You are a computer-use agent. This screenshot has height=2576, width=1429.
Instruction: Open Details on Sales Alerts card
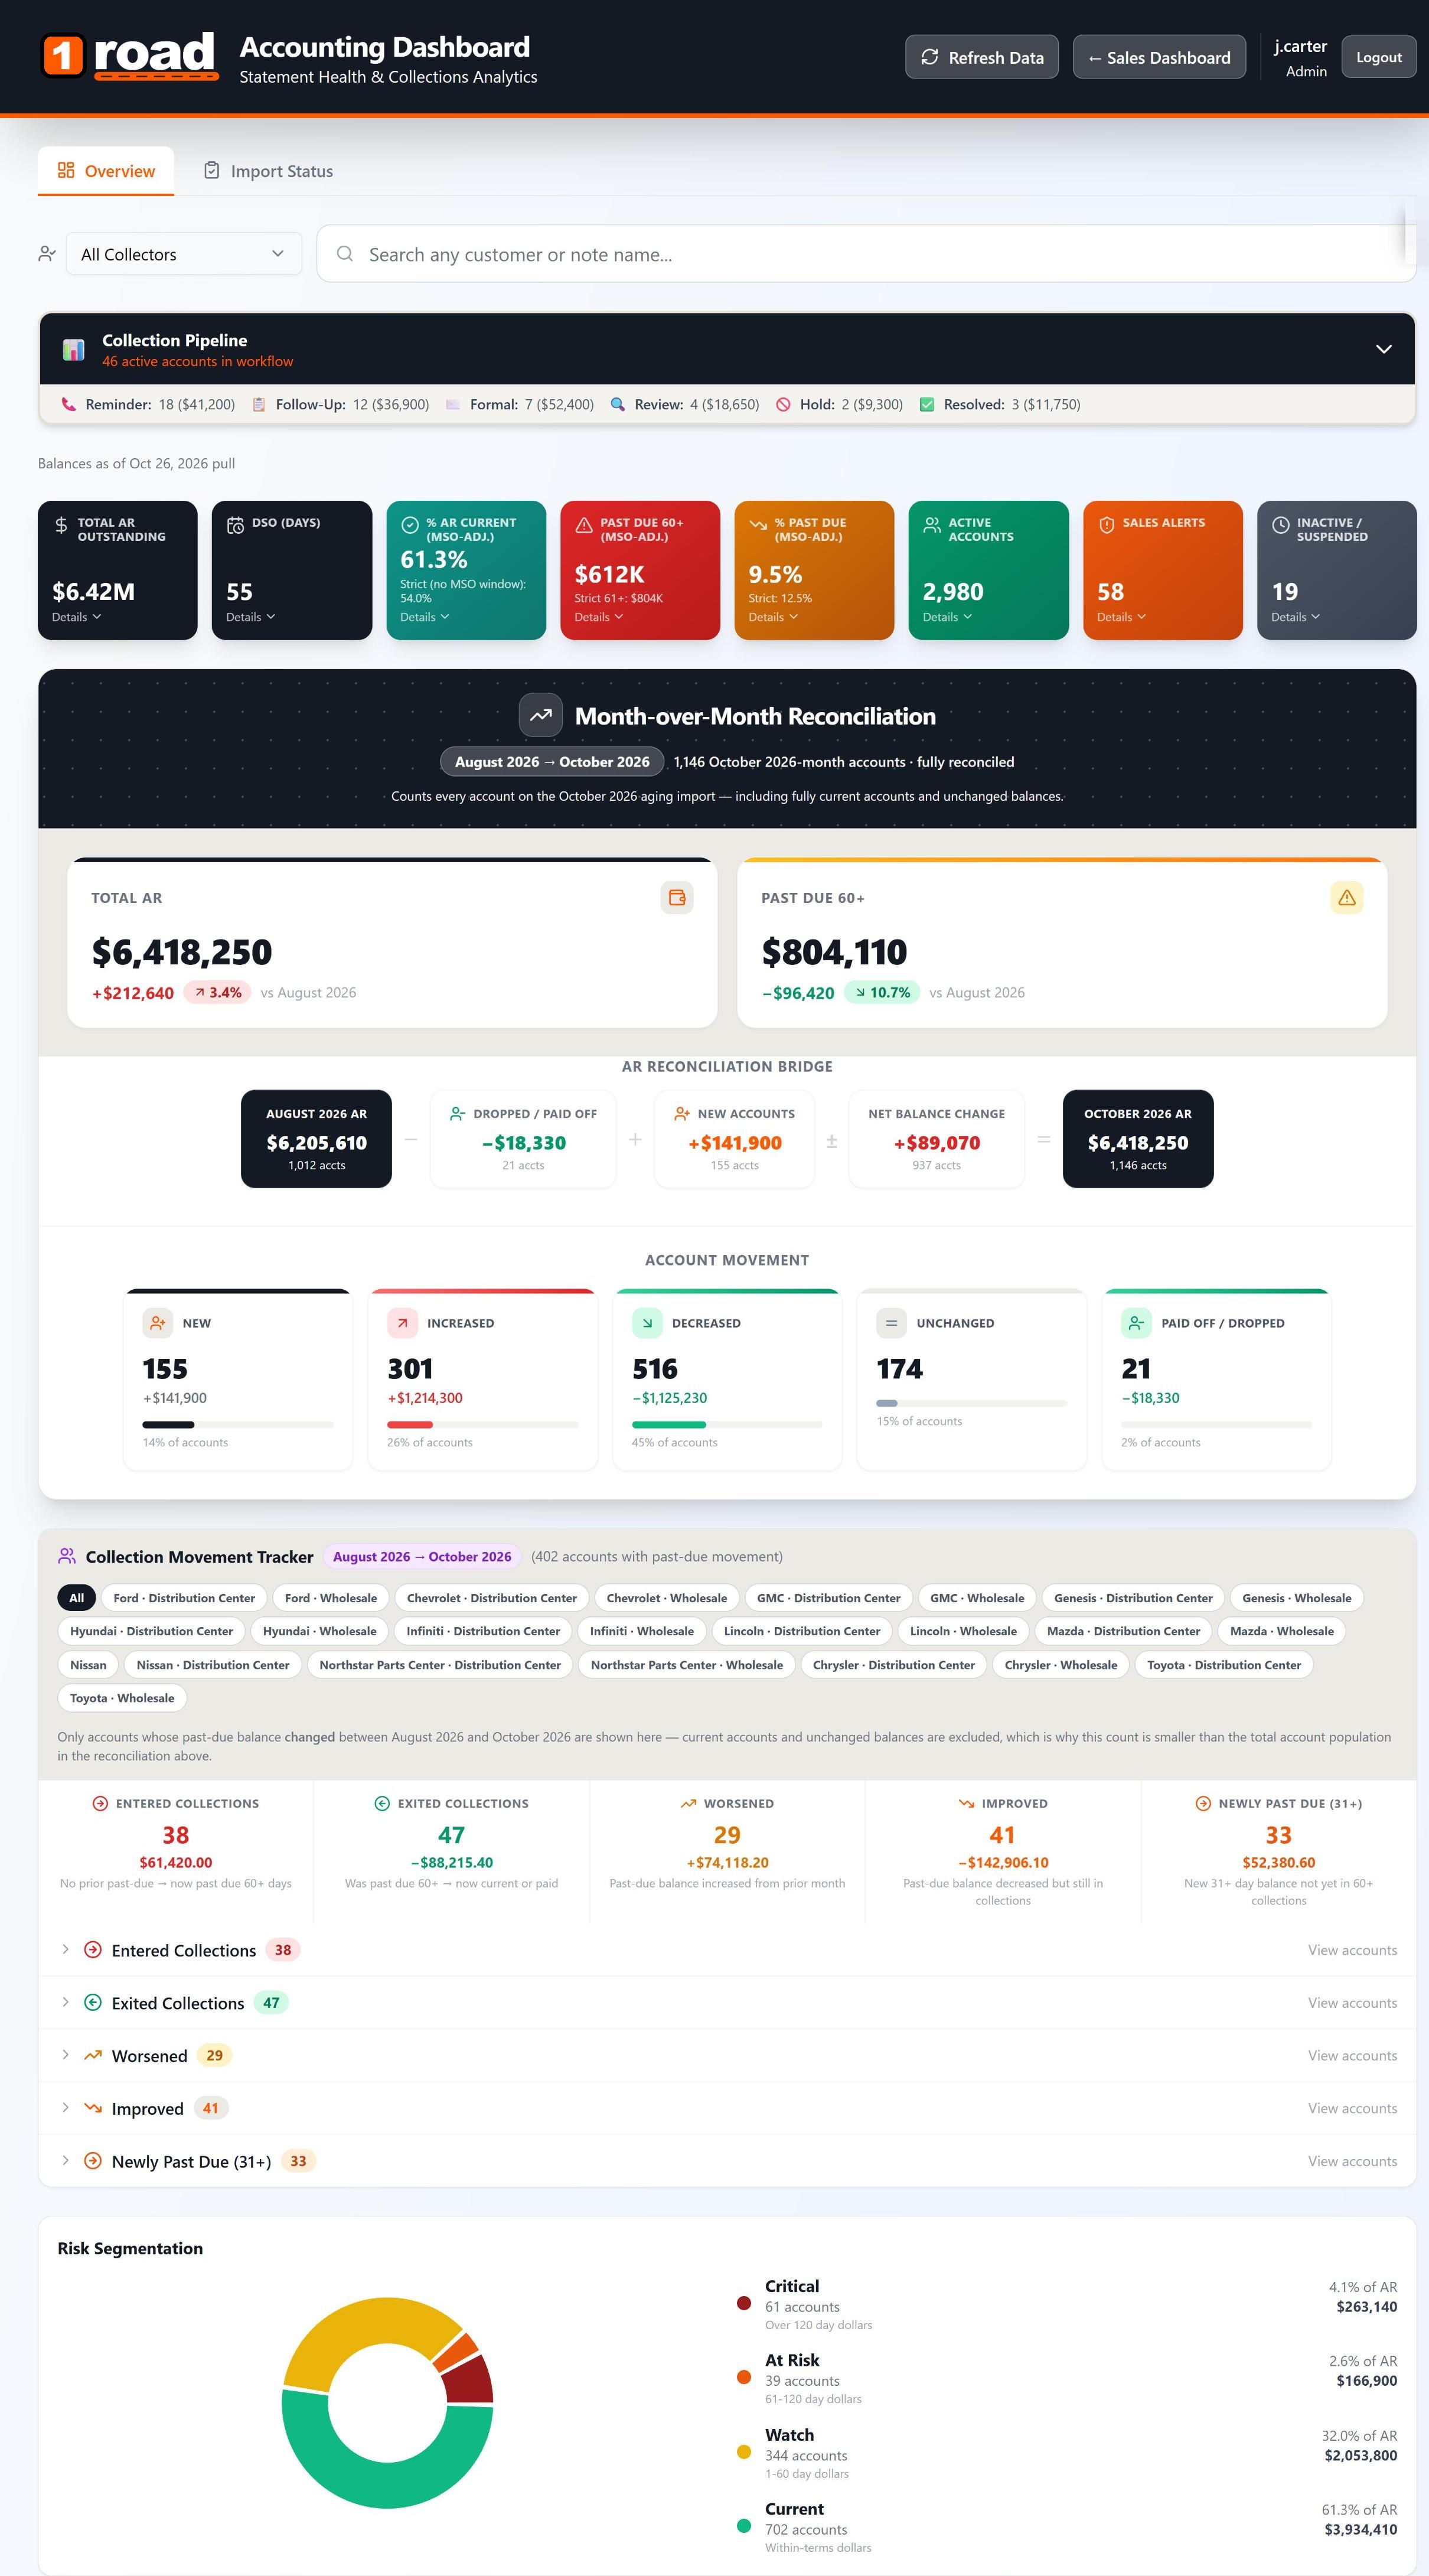[1121, 617]
